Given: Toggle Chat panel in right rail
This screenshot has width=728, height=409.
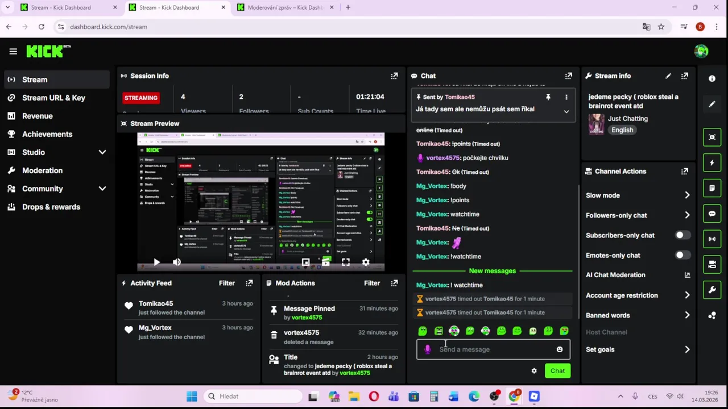Looking at the screenshot, I should tap(712, 214).
